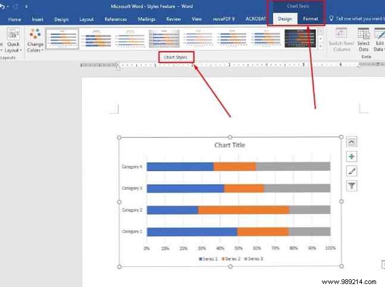Open the Customize Quick Access Toolbar arrow
Image resolution: width=385 pixels, height=287 pixels.
coord(26,7)
